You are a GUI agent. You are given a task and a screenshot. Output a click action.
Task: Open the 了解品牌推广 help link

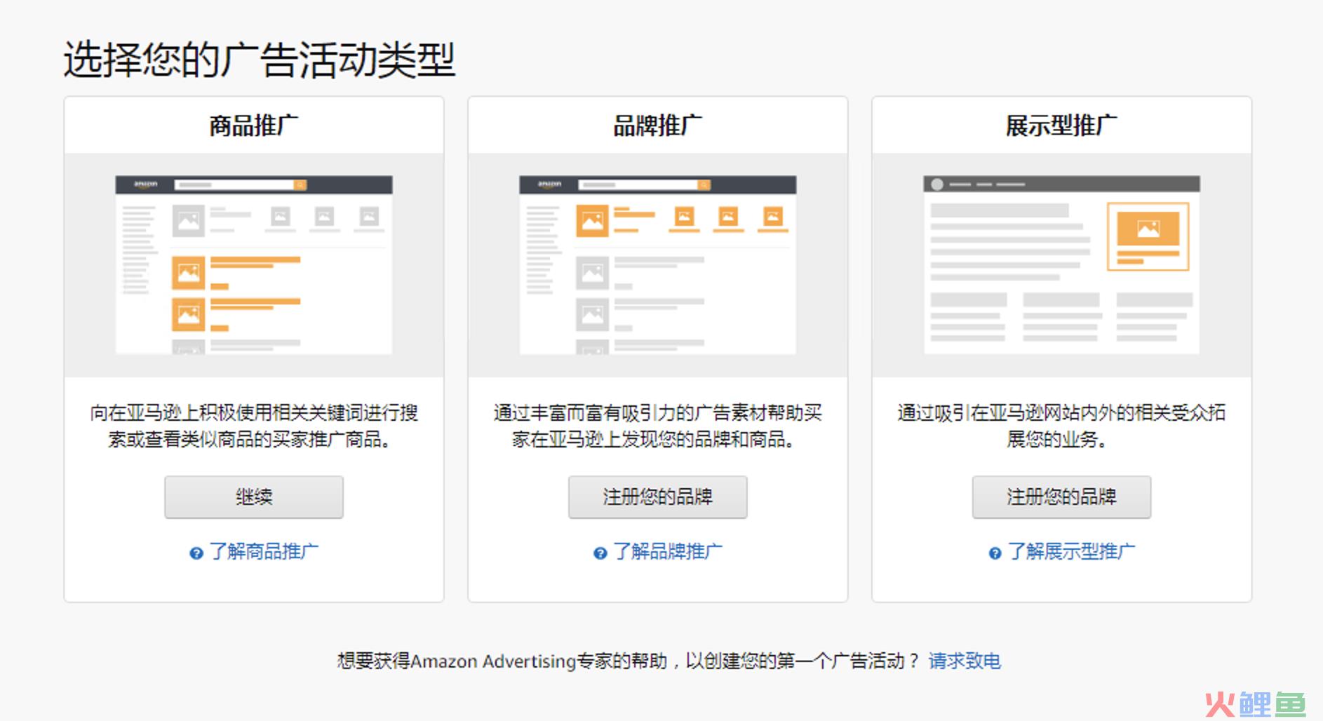tap(668, 552)
